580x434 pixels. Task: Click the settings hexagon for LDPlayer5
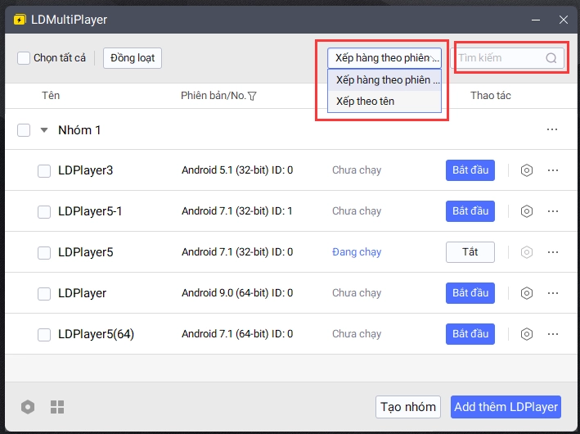(x=526, y=252)
